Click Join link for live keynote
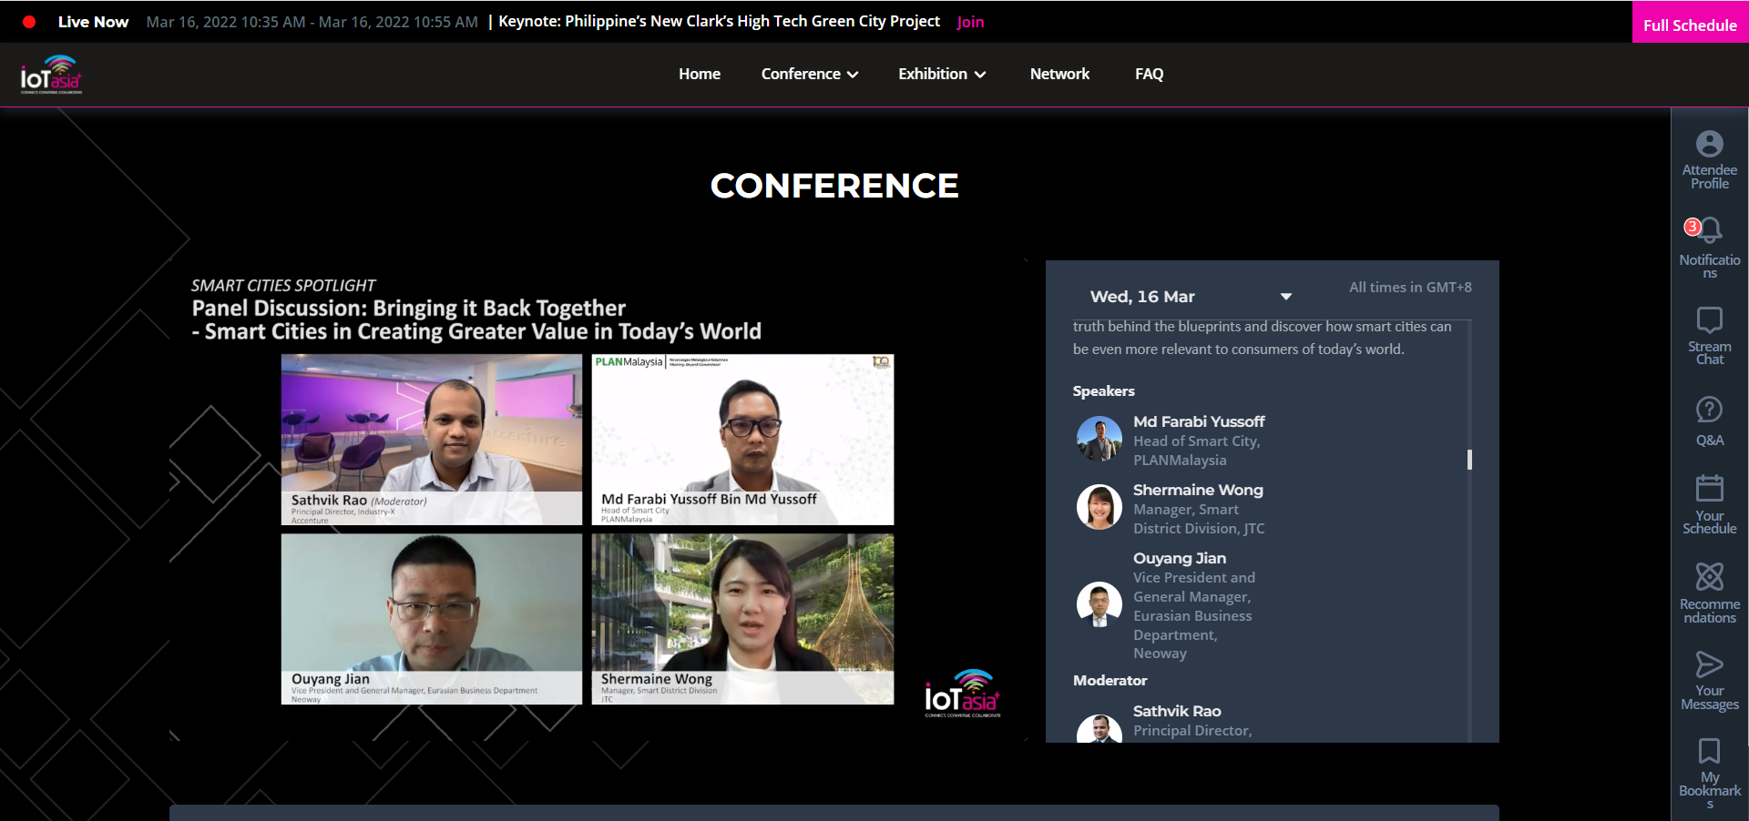The image size is (1749, 821). (x=969, y=22)
